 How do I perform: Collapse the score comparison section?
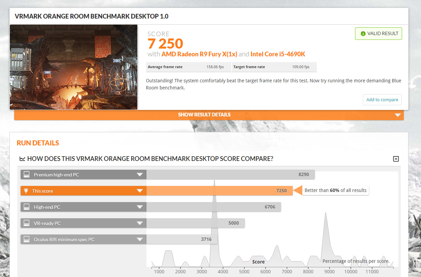pyautogui.click(x=396, y=159)
